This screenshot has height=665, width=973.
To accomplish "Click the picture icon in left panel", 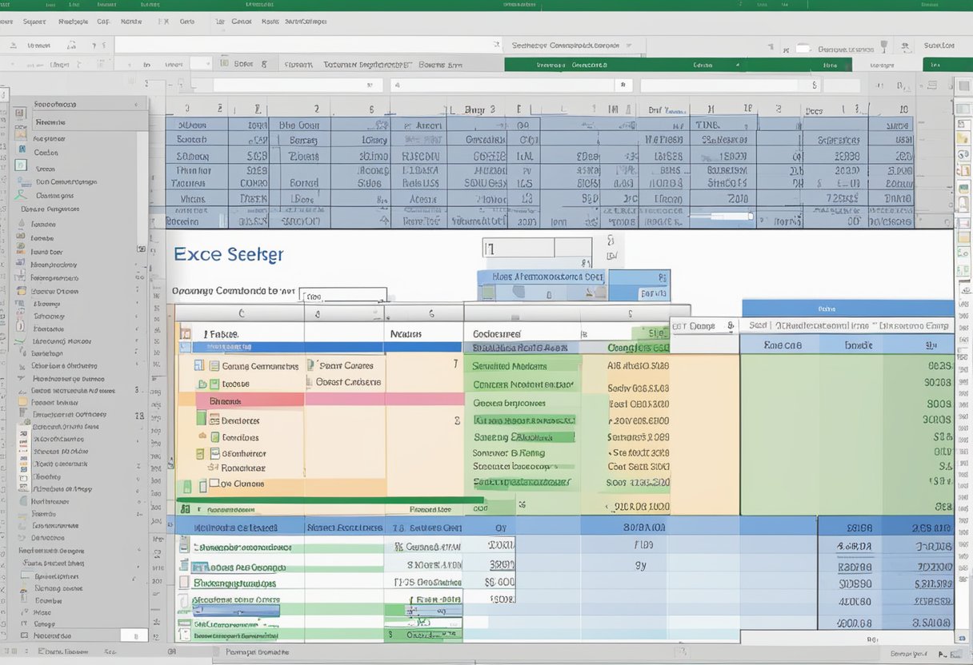I will pos(22,134).
